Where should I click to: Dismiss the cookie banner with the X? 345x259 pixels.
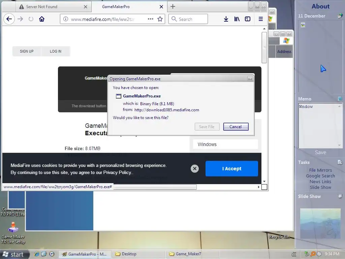point(194,169)
